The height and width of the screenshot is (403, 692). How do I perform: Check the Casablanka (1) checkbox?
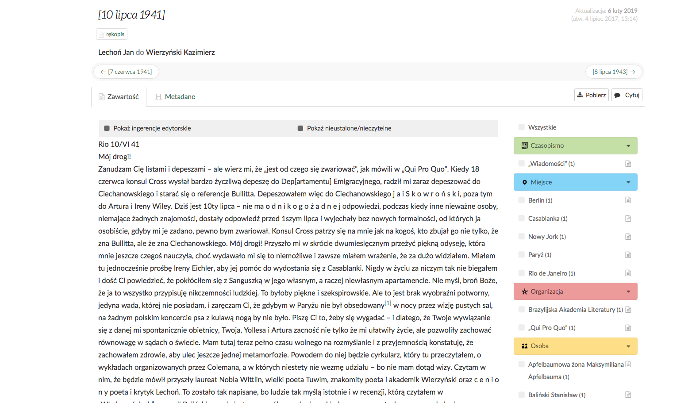522,219
